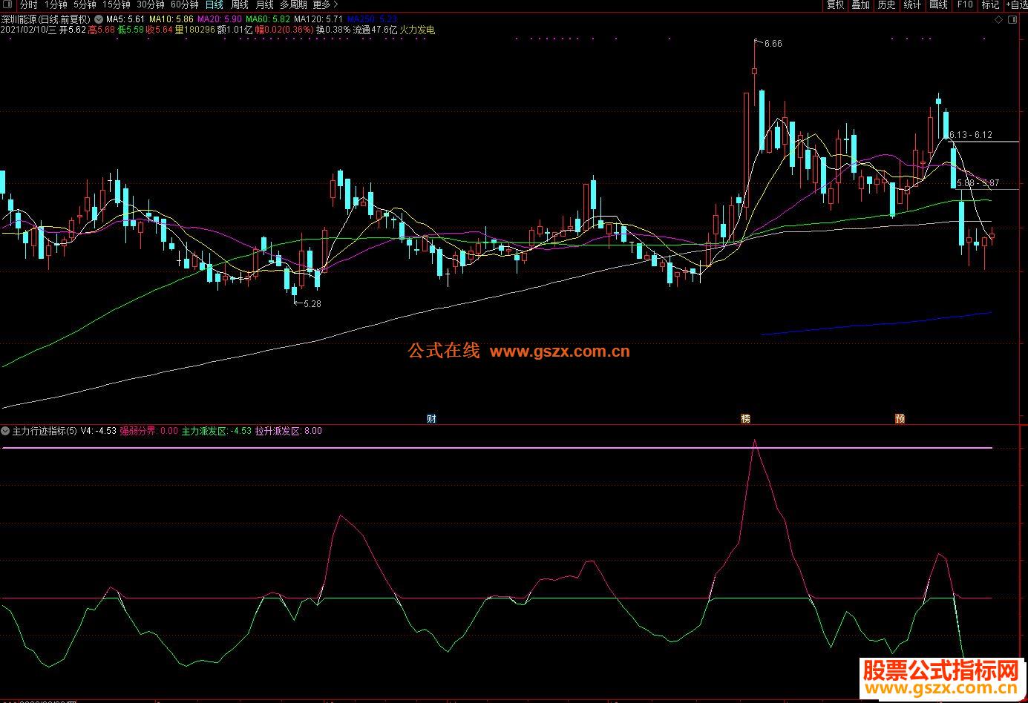Click the 流通47.6亿 float value
Viewport: 1028px width, 703px height.
coord(375,30)
